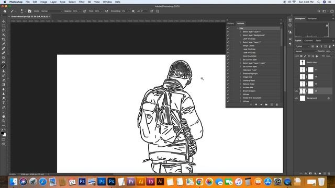Open the Actions panel flyout menu
The height and width of the screenshot is (188, 335).
(x=281, y=23)
